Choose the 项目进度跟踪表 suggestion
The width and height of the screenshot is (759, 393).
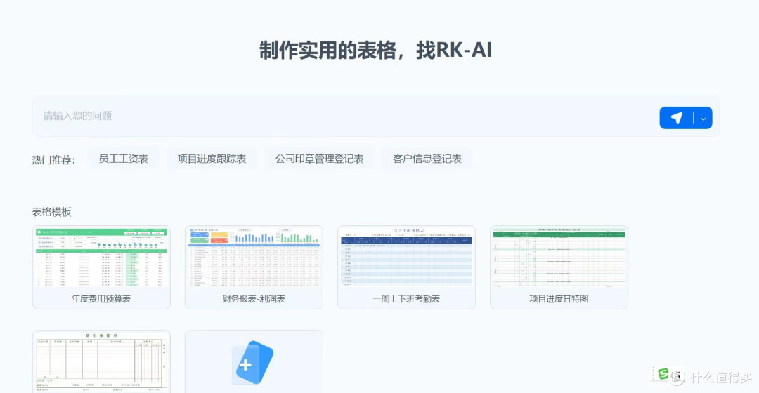(212, 159)
